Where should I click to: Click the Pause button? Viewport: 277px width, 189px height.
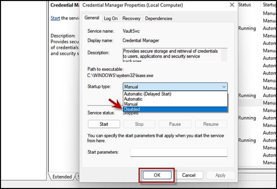pos(175,124)
